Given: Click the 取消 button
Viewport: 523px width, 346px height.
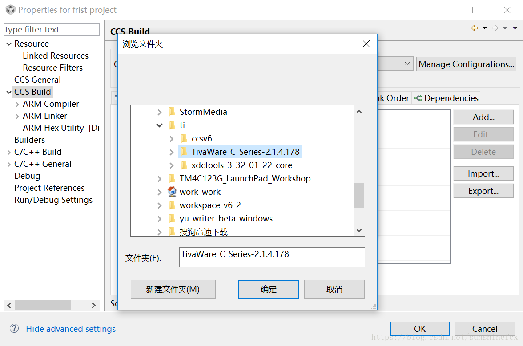Looking at the screenshot, I should click(334, 289).
